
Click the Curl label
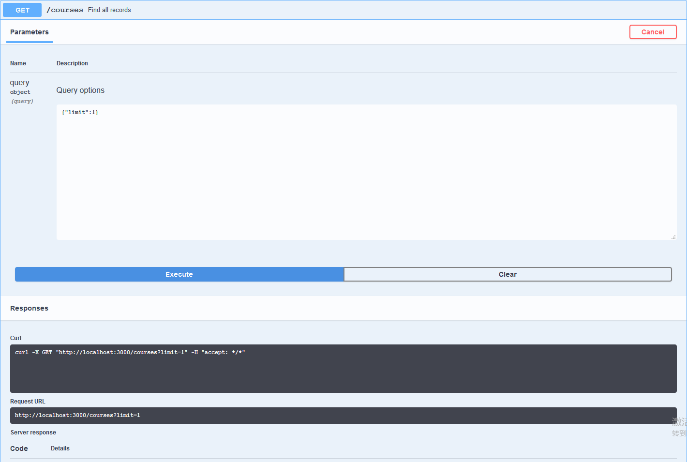pyautogui.click(x=15, y=338)
